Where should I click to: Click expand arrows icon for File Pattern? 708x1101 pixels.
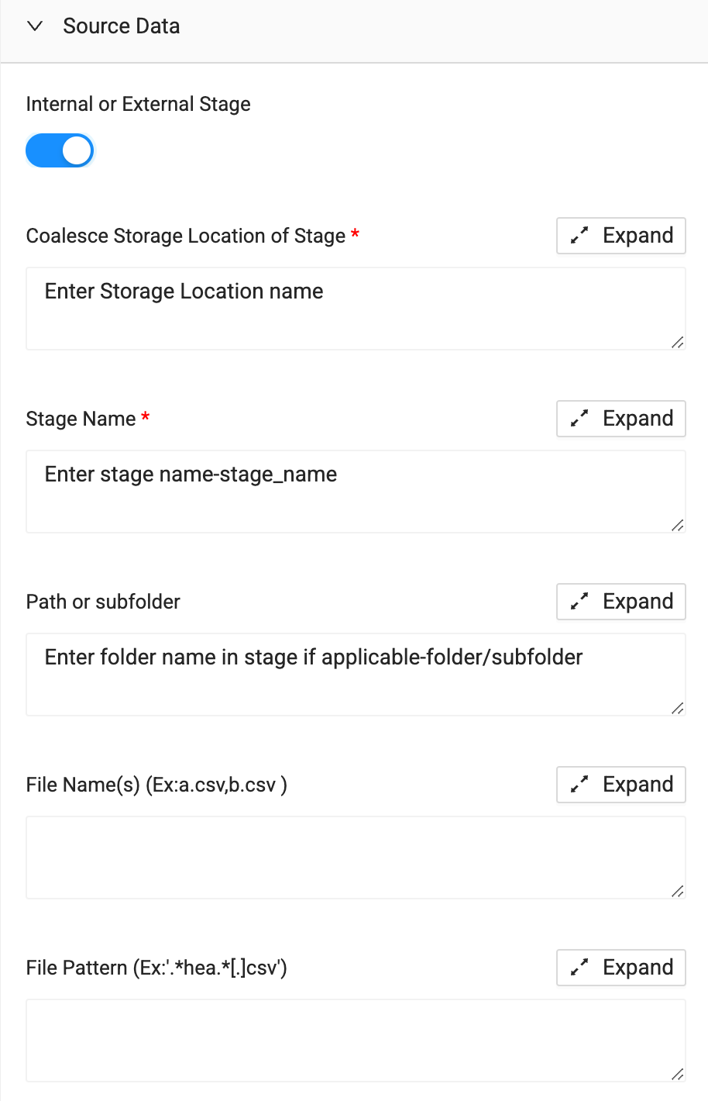pyautogui.click(x=579, y=968)
